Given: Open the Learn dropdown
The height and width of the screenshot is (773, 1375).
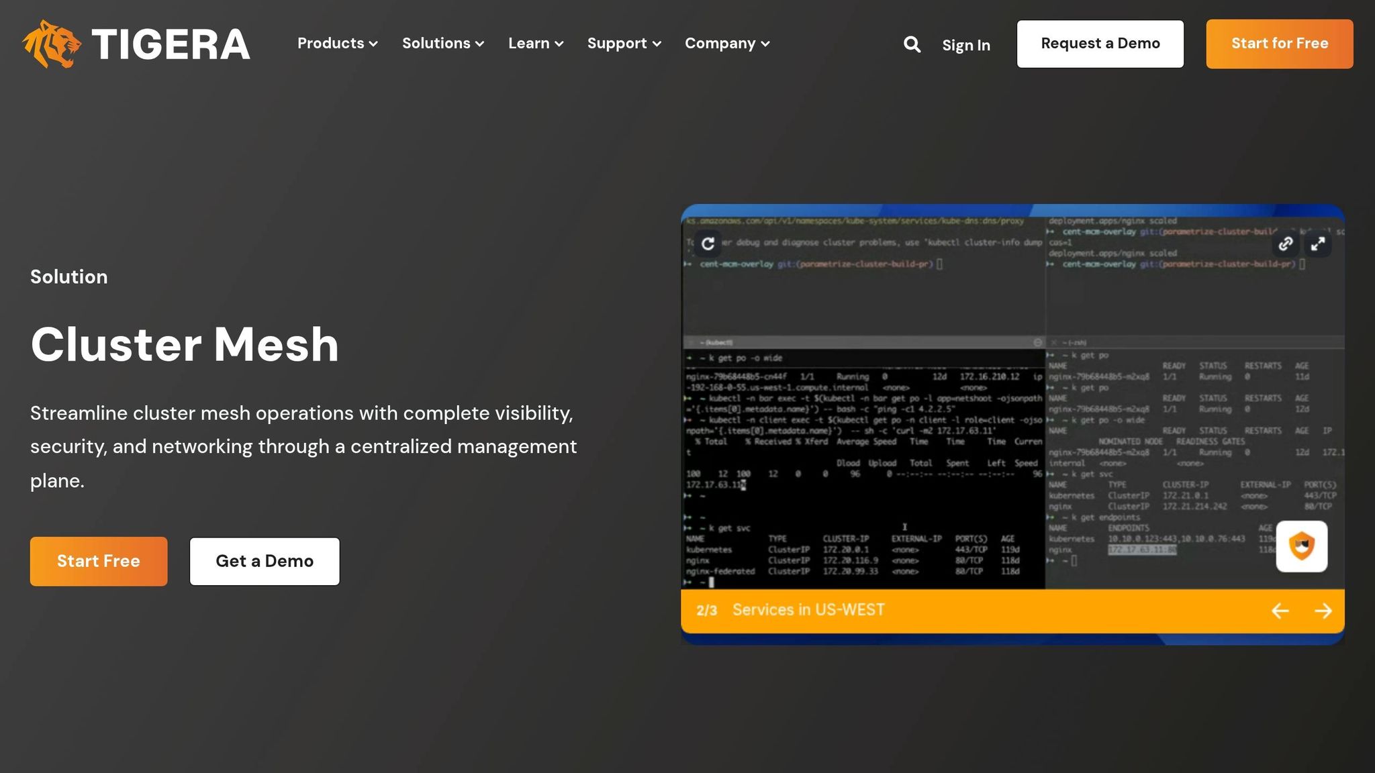Looking at the screenshot, I should (536, 44).
